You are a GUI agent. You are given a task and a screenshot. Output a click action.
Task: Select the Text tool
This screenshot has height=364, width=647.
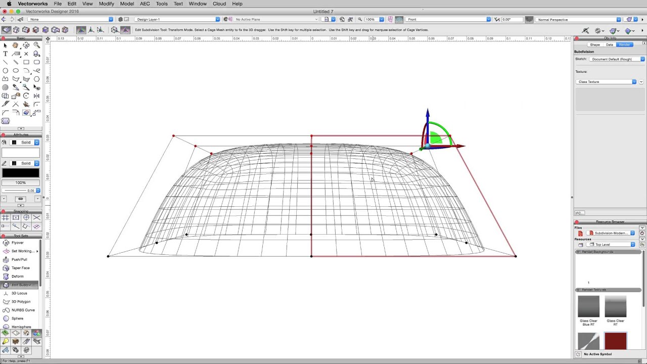click(x=6, y=54)
